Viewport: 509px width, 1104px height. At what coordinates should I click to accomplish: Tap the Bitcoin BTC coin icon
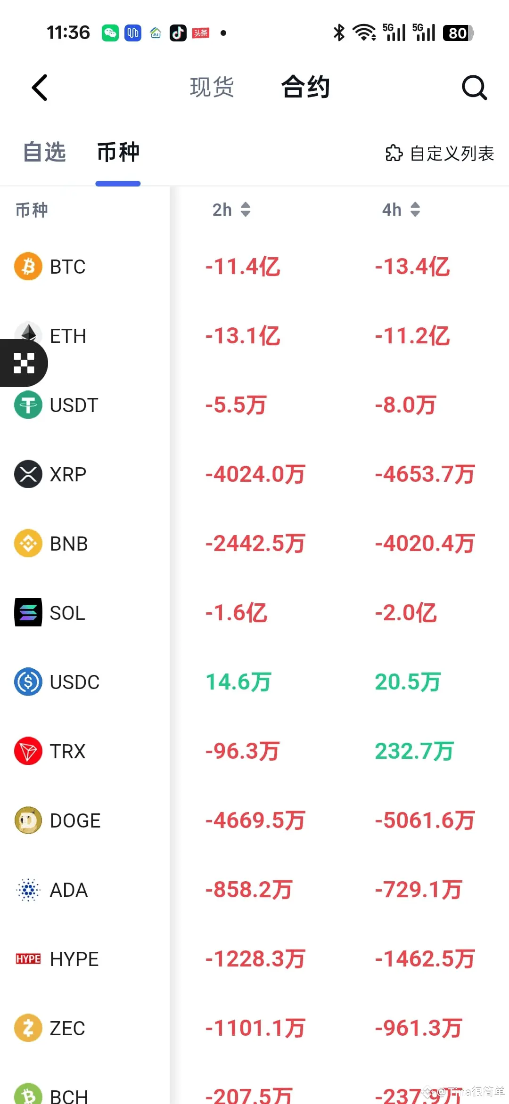tap(28, 266)
